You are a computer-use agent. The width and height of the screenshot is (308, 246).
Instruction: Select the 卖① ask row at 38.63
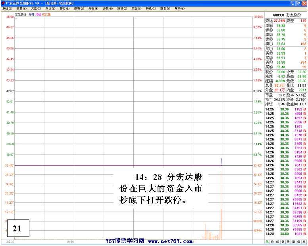pyautogui.click(x=286, y=44)
